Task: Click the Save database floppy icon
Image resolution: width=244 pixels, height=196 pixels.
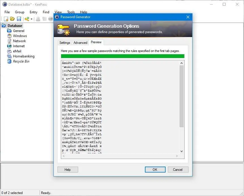Action: click(19, 19)
